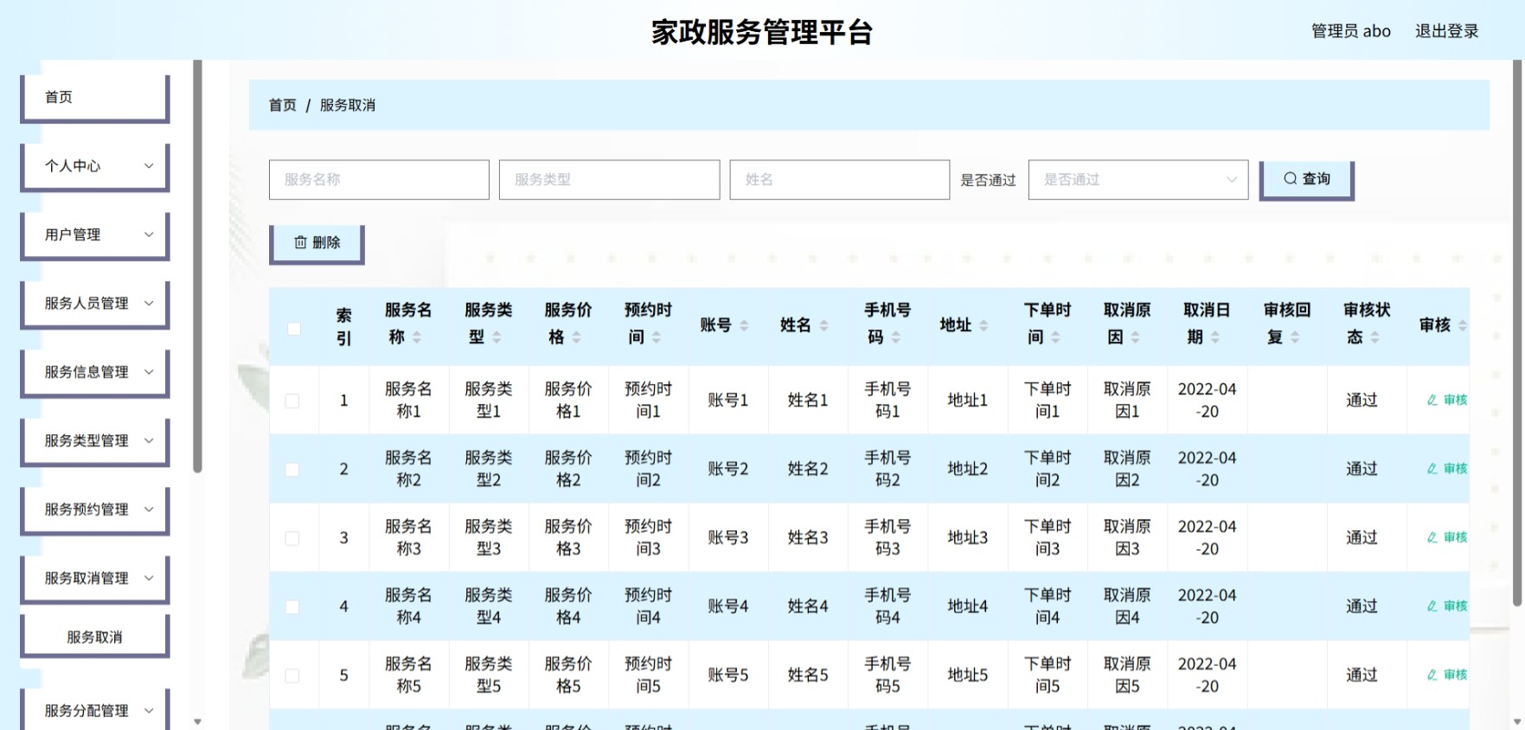This screenshot has height=730, width=1525.
Task: Click 首页 in breadcrumb
Action: (282, 106)
